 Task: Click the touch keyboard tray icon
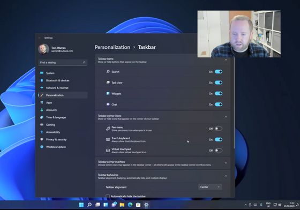(x=255, y=205)
